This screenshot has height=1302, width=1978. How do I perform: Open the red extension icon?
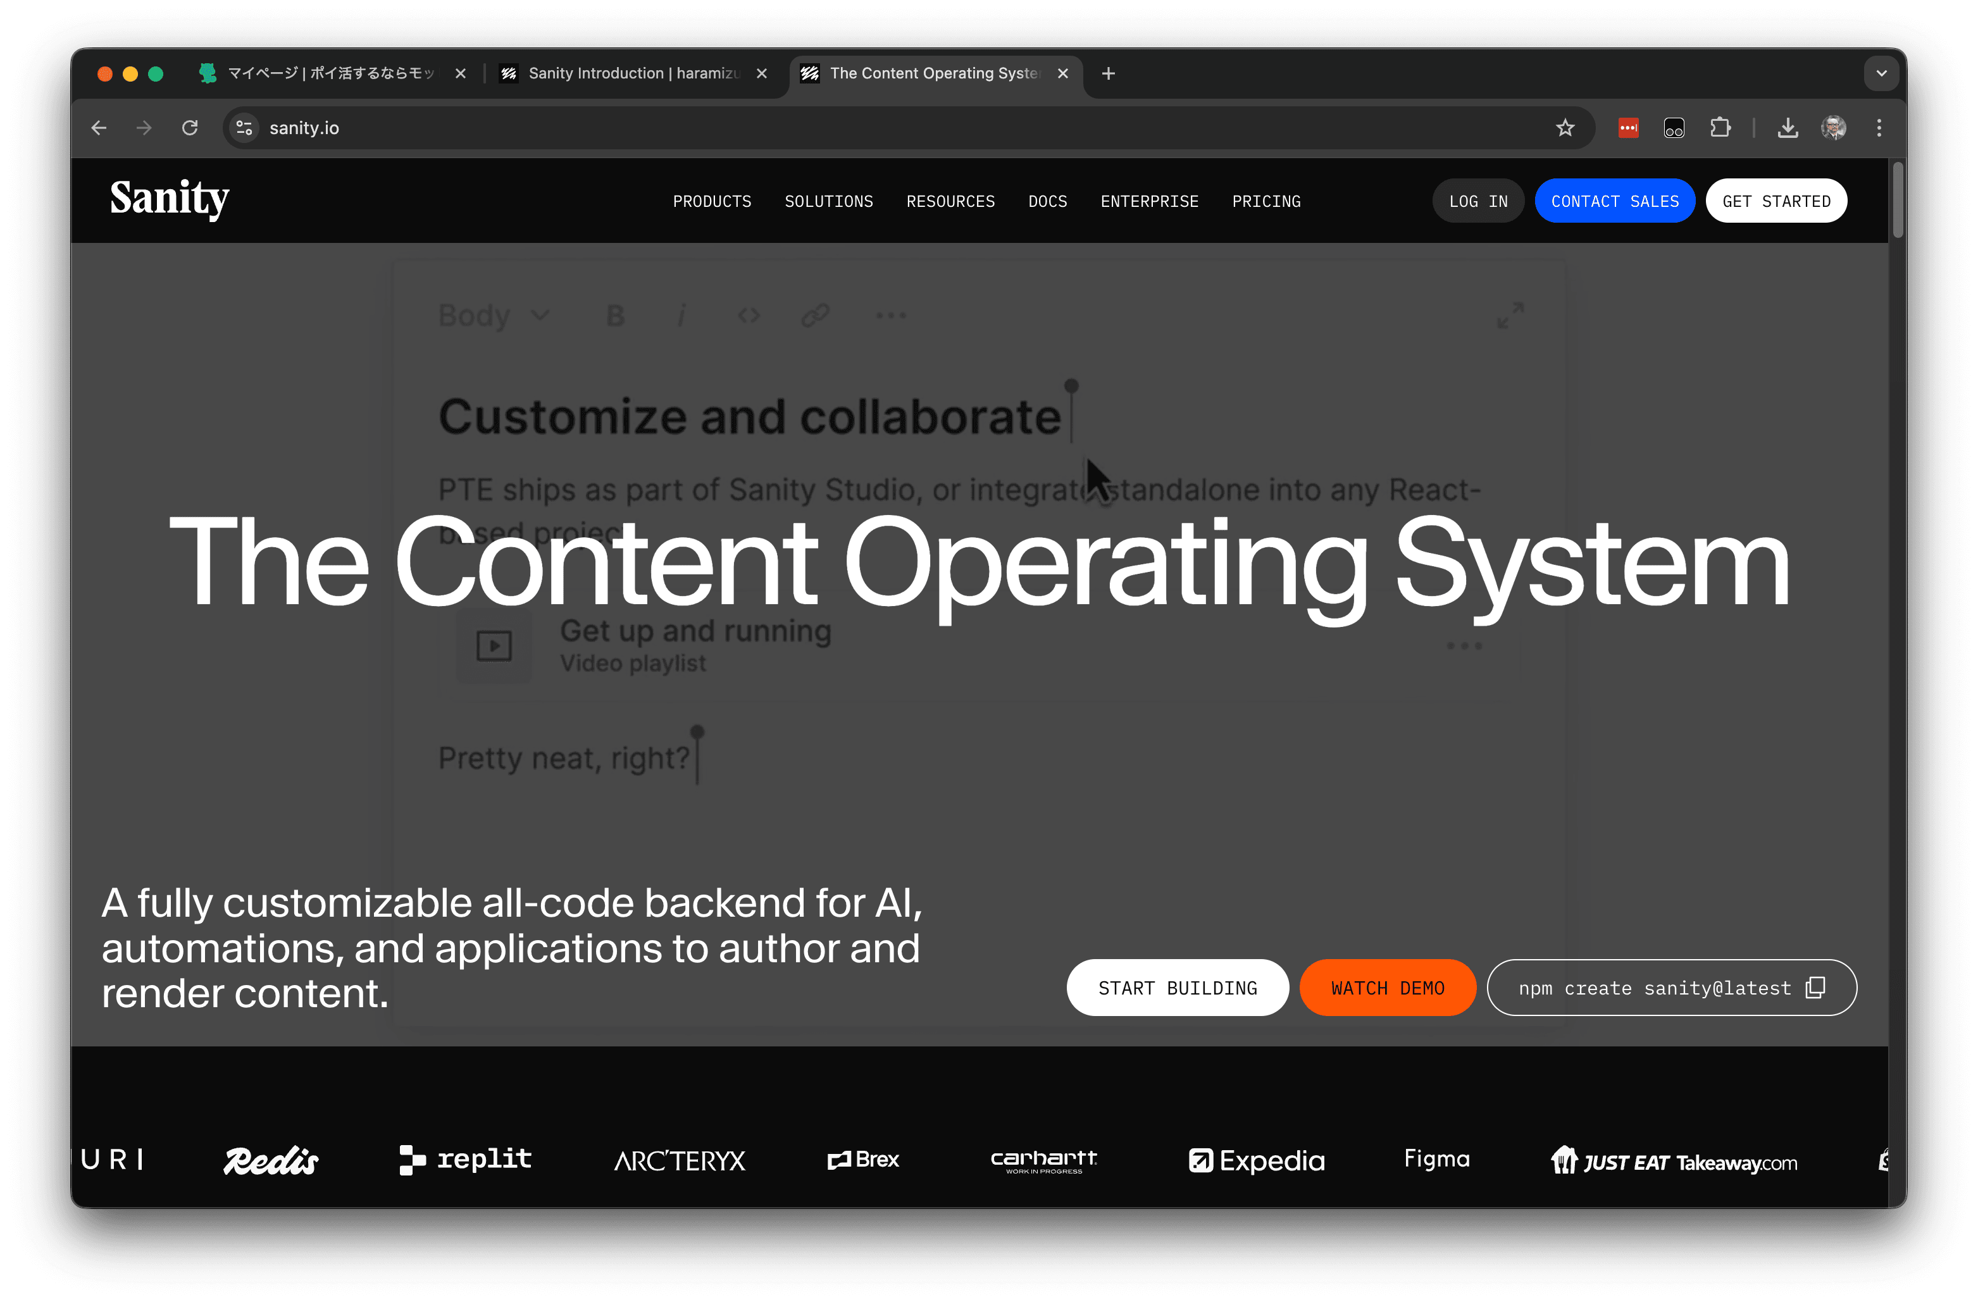pyautogui.click(x=1628, y=128)
